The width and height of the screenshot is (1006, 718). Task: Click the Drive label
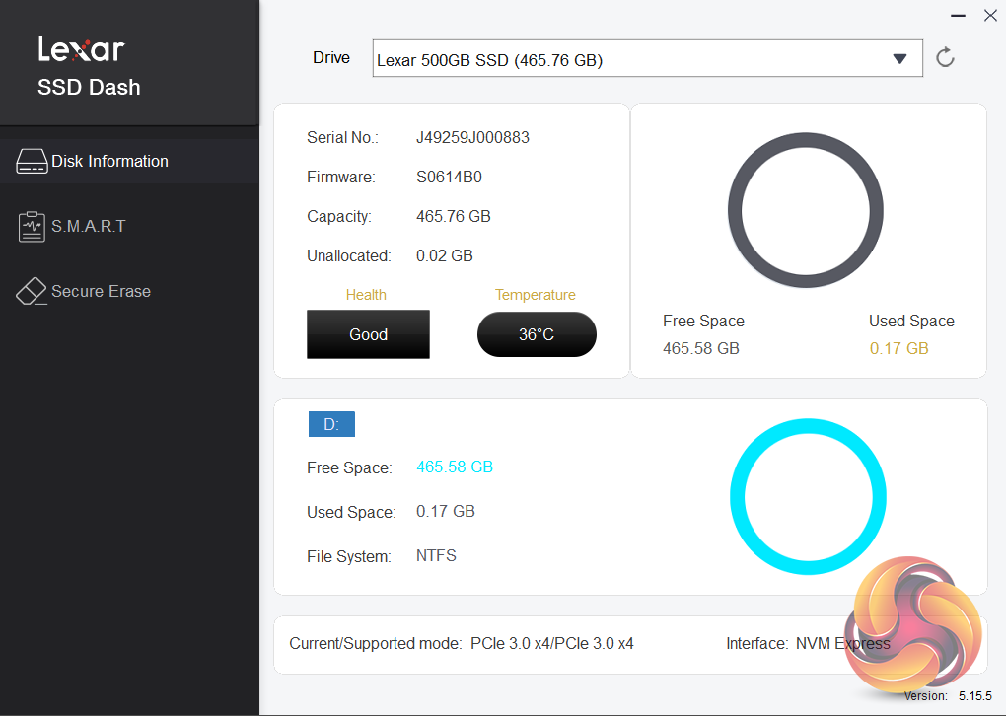click(331, 58)
